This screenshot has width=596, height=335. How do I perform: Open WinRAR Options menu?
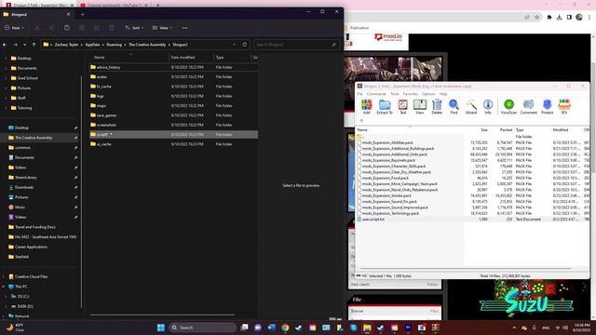click(x=428, y=94)
